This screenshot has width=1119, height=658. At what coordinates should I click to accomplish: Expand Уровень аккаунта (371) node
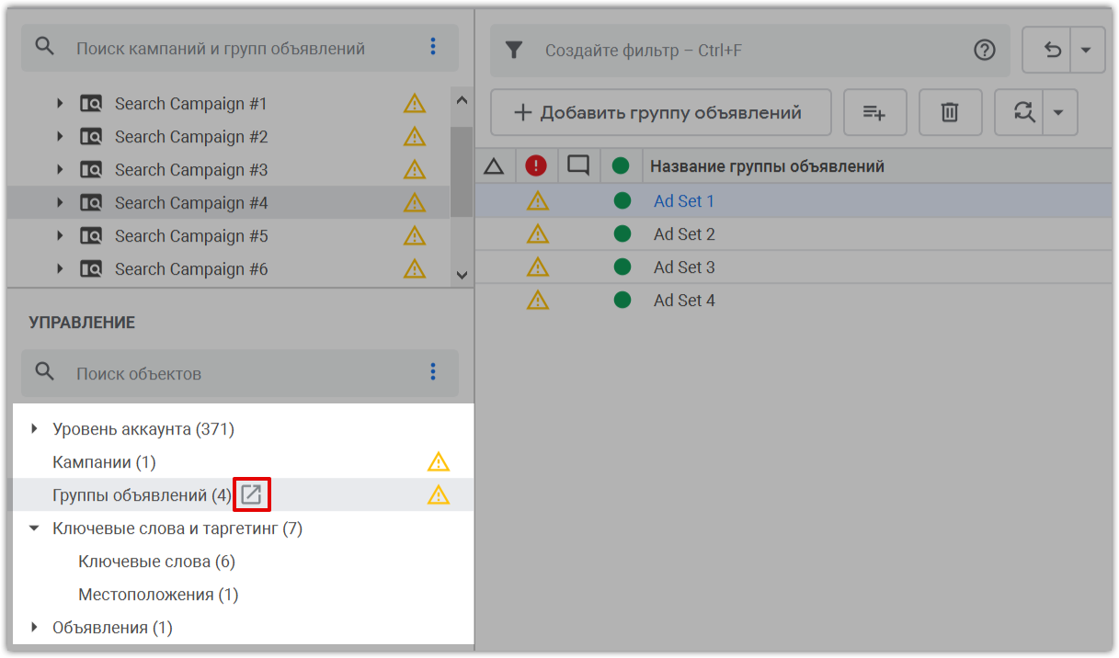34,429
